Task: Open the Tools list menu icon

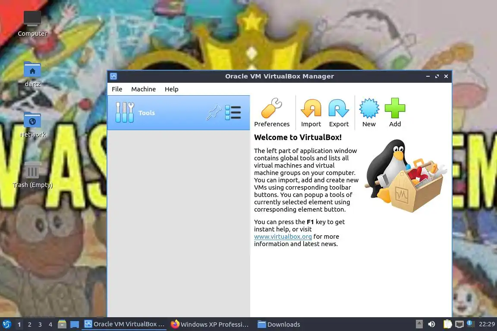Action: coord(233,112)
